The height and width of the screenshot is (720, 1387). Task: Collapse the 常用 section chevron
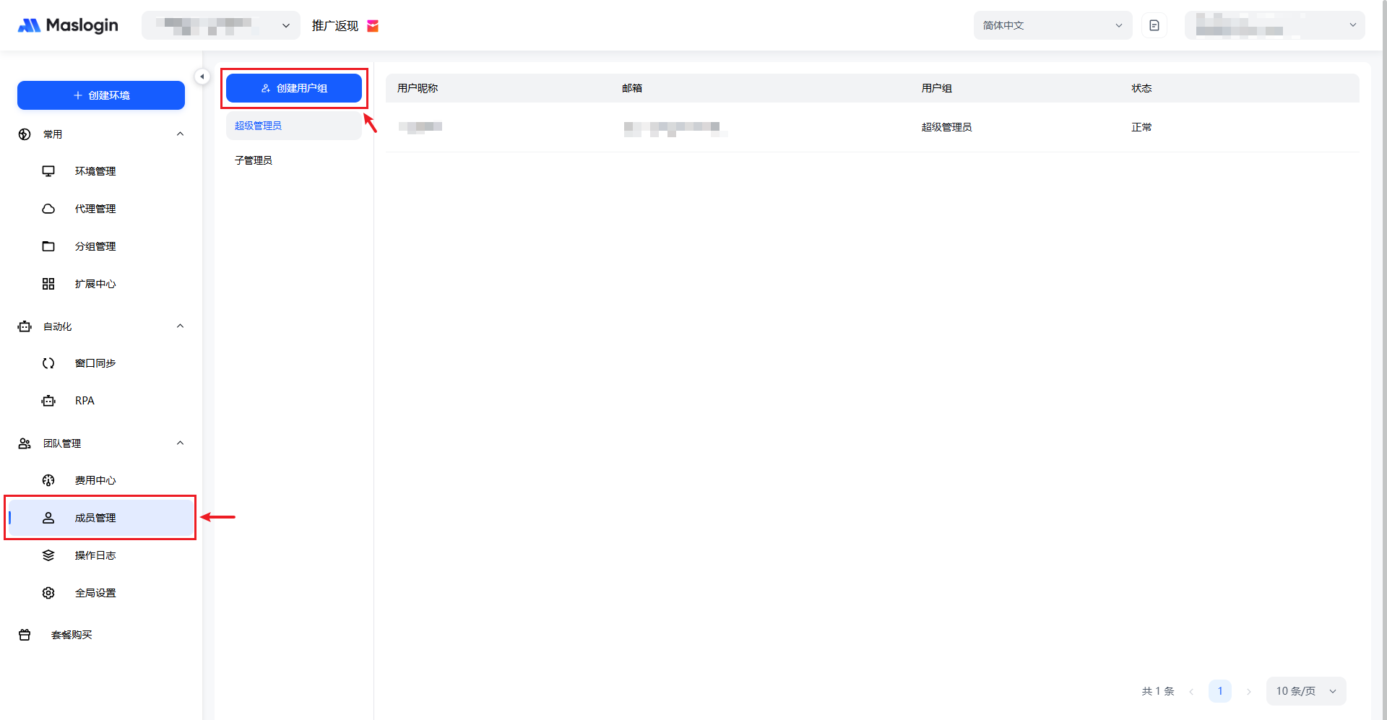coord(180,134)
